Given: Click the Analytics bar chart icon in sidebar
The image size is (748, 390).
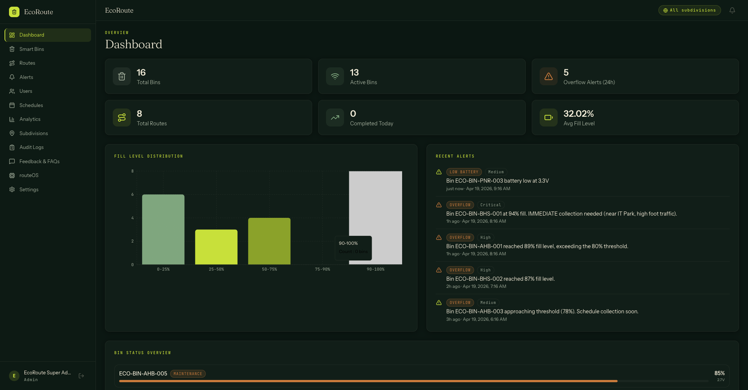Looking at the screenshot, I should 12,119.
